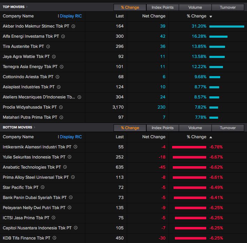Click Net Change value -18

[x=162, y=157]
